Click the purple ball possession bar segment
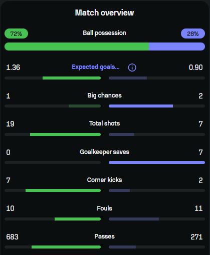 [x=177, y=46]
